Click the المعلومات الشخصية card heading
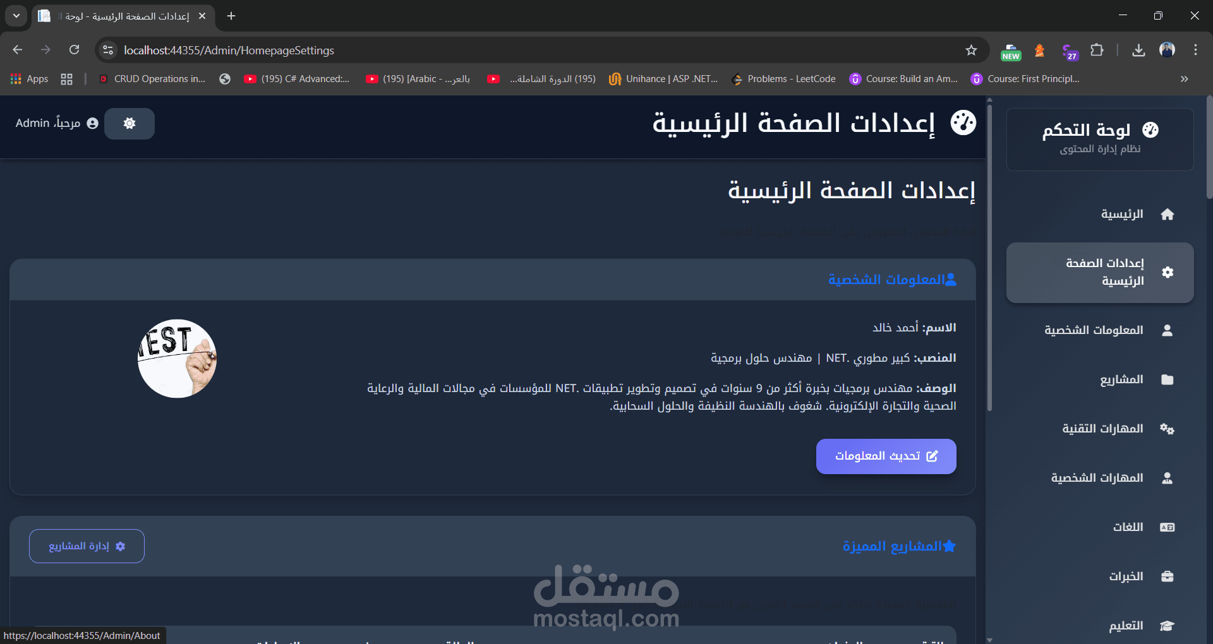Viewport: 1213px width, 644px height. point(892,280)
